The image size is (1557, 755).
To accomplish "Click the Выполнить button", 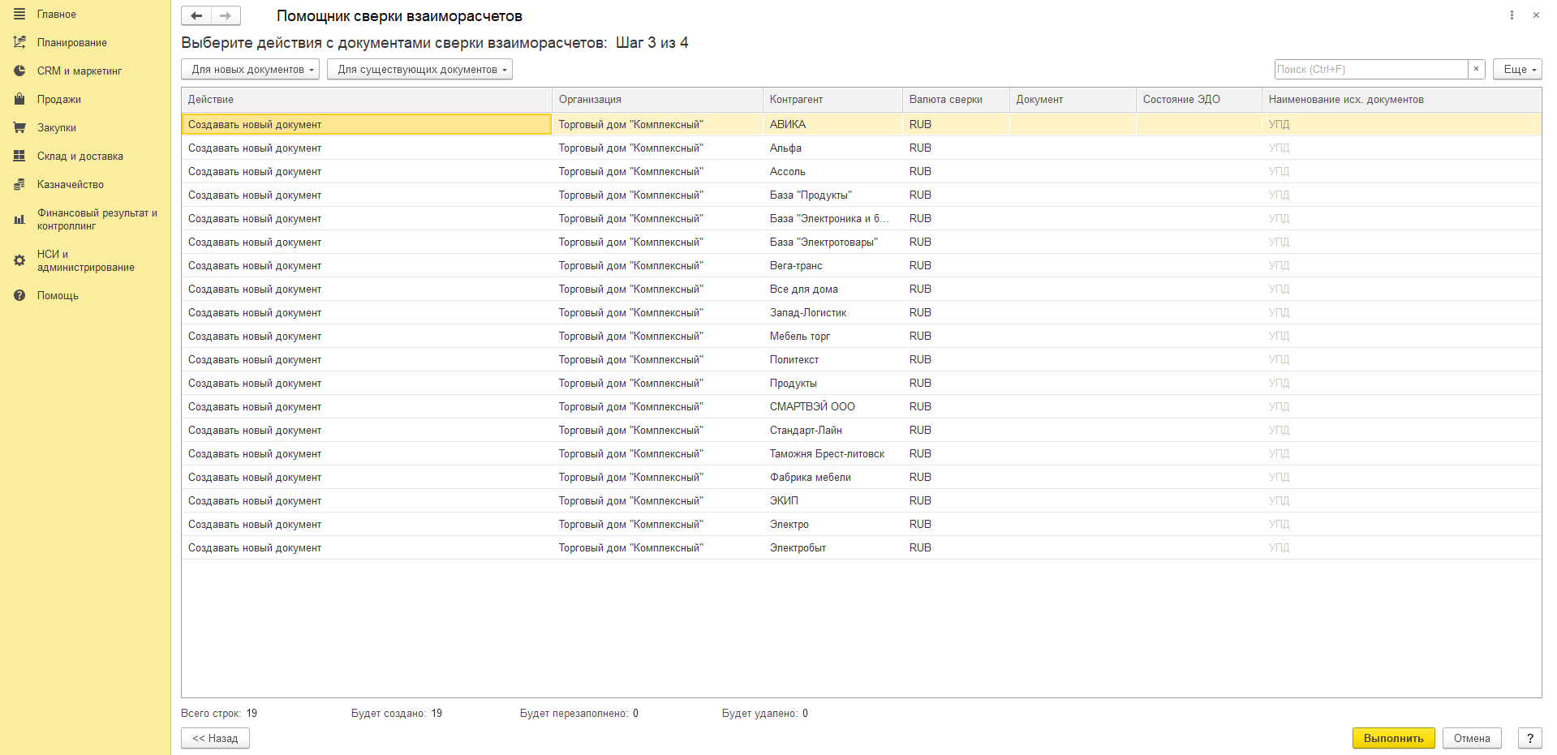I will coord(1393,738).
